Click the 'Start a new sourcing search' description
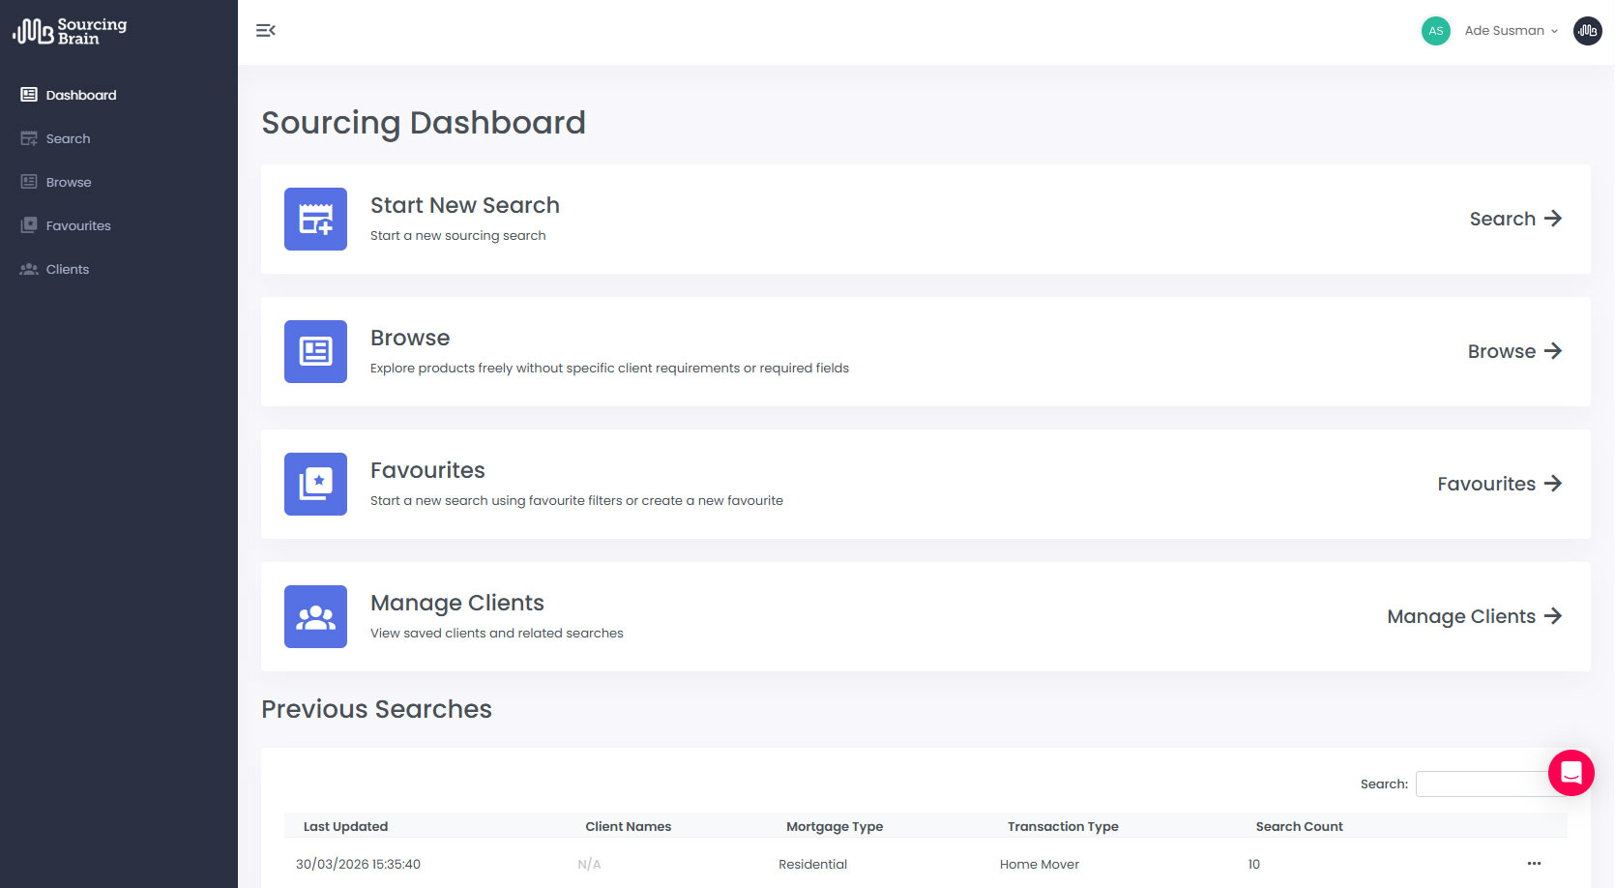This screenshot has height=888, width=1615. tap(458, 235)
